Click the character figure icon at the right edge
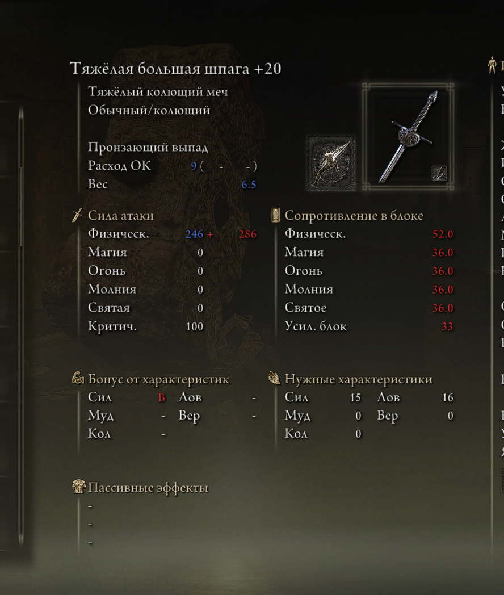This screenshot has width=504, height=595. coord(492,65)
